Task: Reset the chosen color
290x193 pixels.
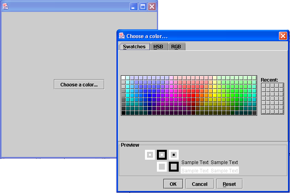Action: coord(229,184)
